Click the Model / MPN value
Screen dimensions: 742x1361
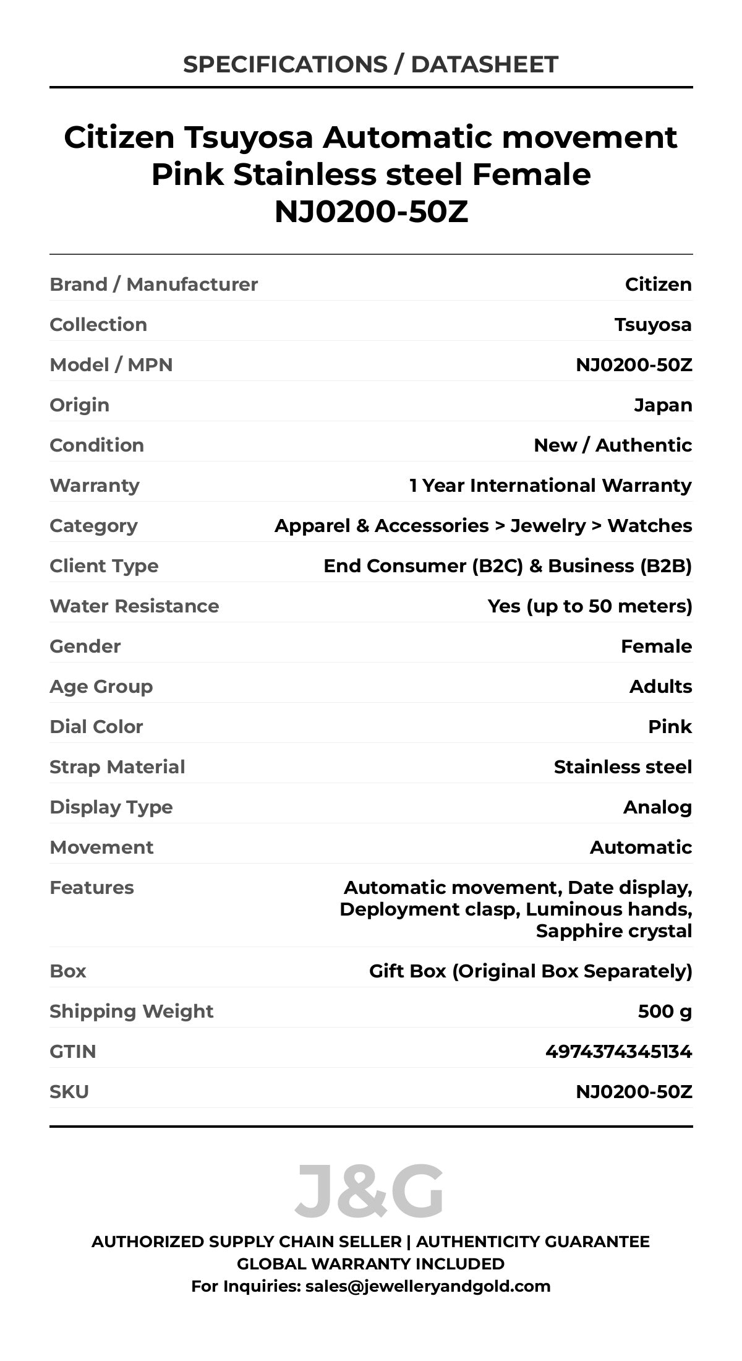tap(634, 365)
